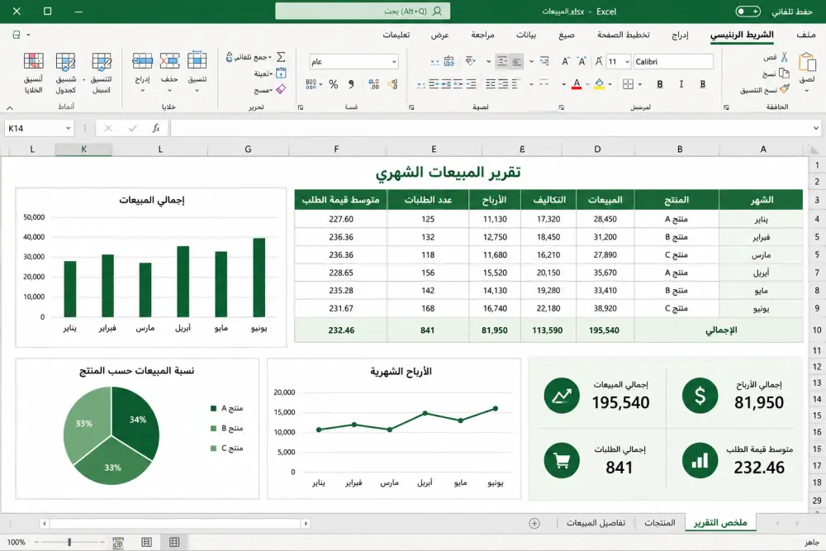
Task: Click the font color red A swatch
Action: pos(577,84)
